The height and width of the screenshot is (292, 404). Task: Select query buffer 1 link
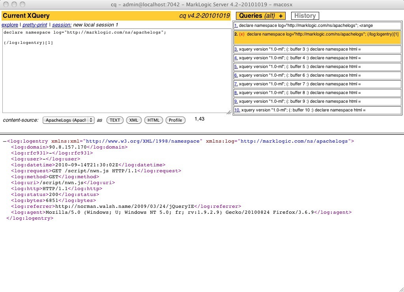point(236,26)
